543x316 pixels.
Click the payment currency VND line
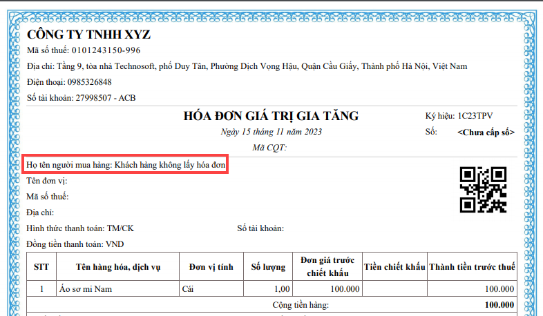coord(75,244)
